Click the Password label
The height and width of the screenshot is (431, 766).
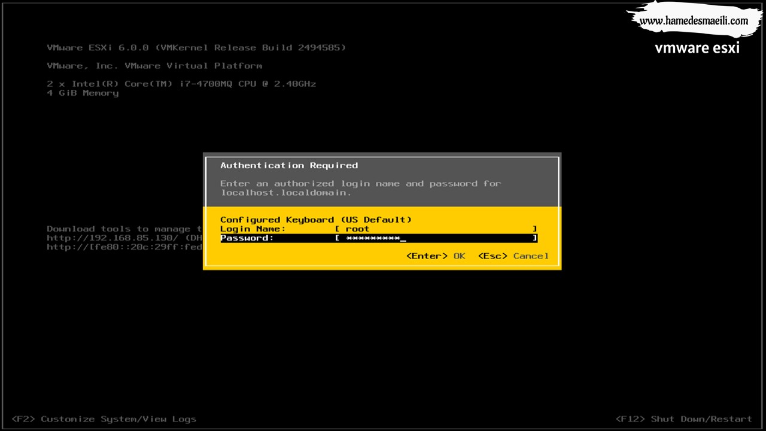[x=247, y=238]
